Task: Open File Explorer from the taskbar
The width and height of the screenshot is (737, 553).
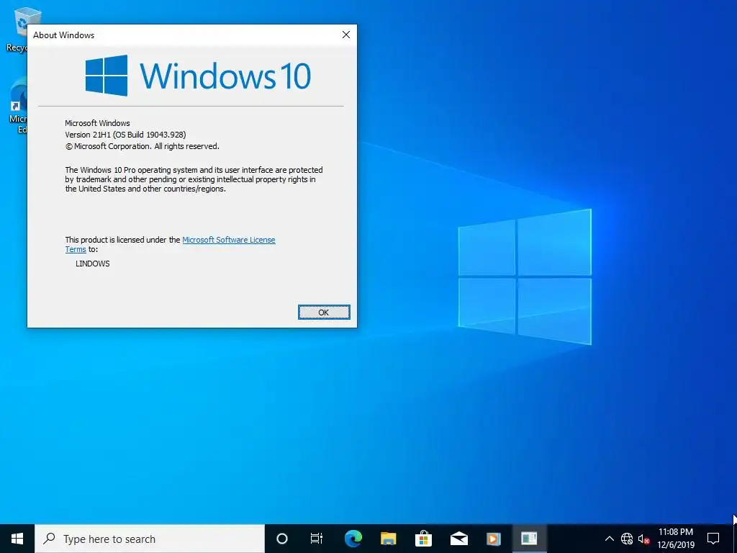Action: tap(388, 539)
